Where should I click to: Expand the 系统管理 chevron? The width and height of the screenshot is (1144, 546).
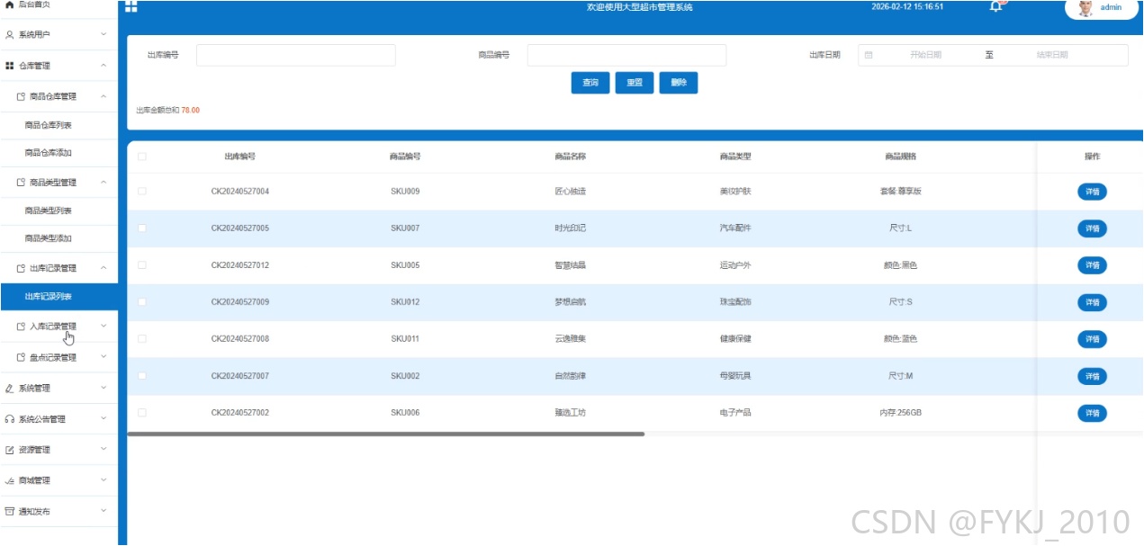tap(104, 389)
